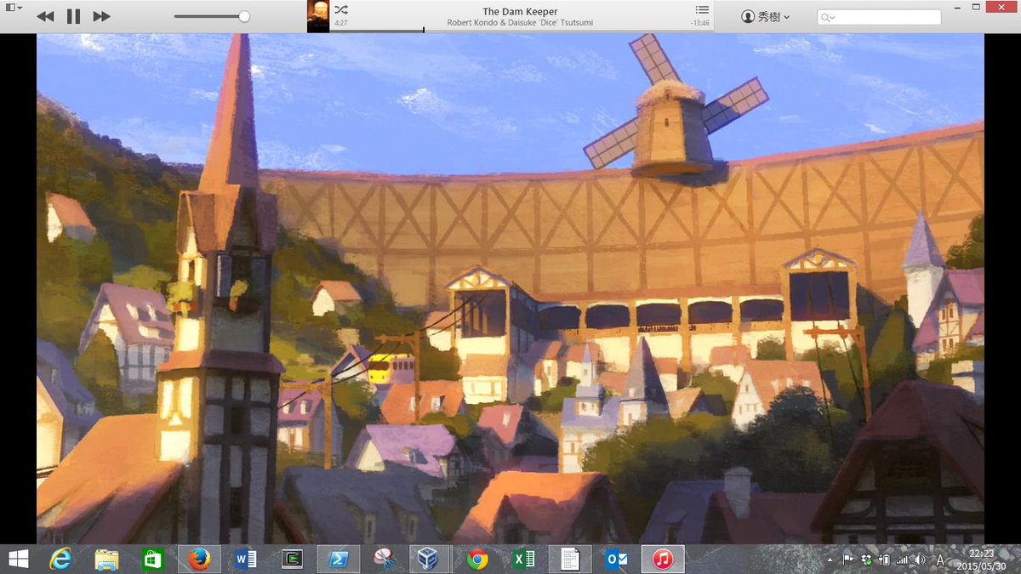The width and height of the screenshot is (1021, 574).
Task: Open the Action Center flag icon
Action: pos(848,560)
